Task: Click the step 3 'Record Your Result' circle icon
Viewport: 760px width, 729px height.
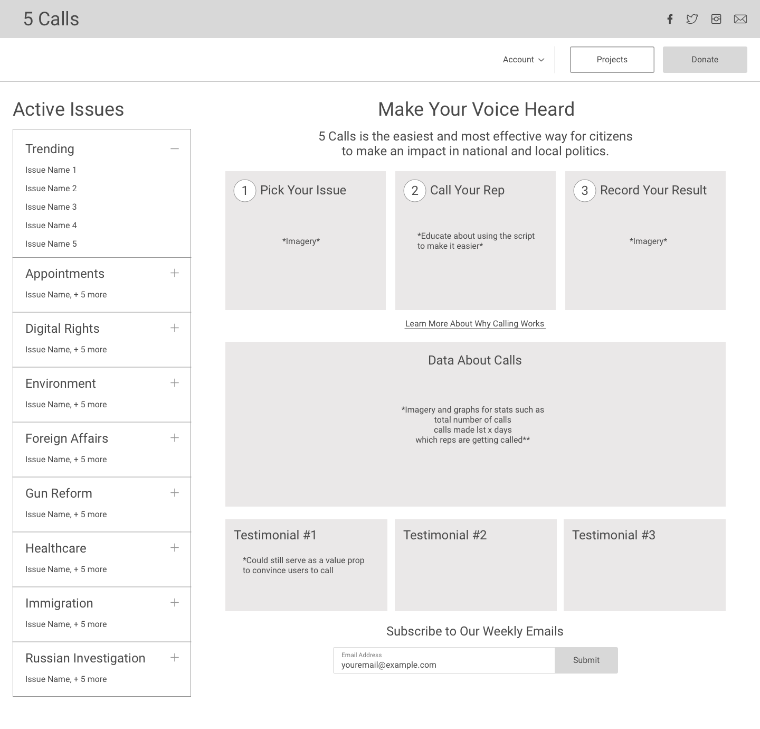Action: click(x=584, y=191)
